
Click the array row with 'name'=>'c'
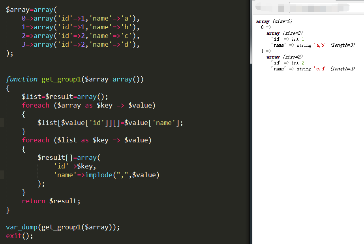pyautogui.click(x=81, y=36)
